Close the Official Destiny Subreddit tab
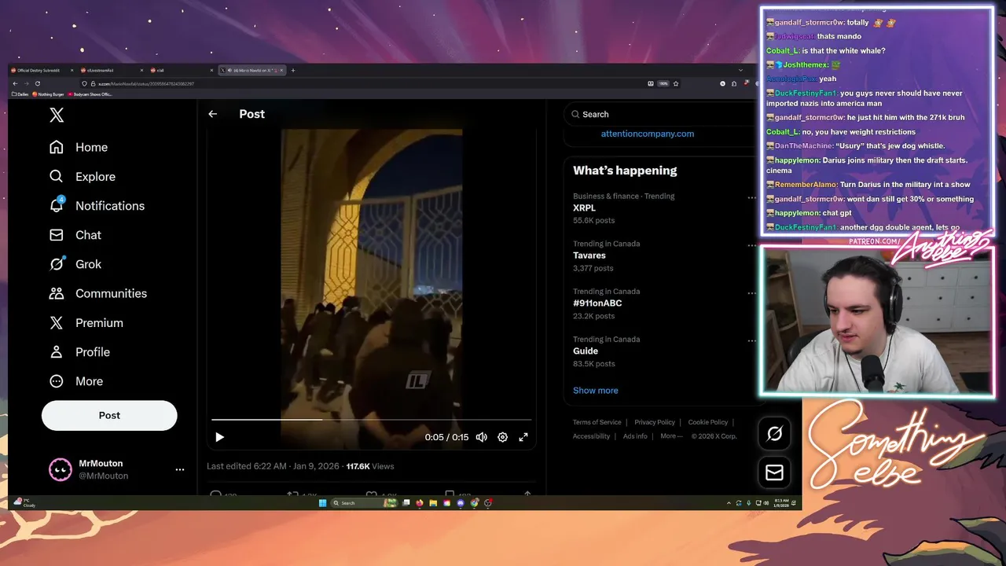Viewport: 1006px width, 566px height. click(x=72, y=70)
